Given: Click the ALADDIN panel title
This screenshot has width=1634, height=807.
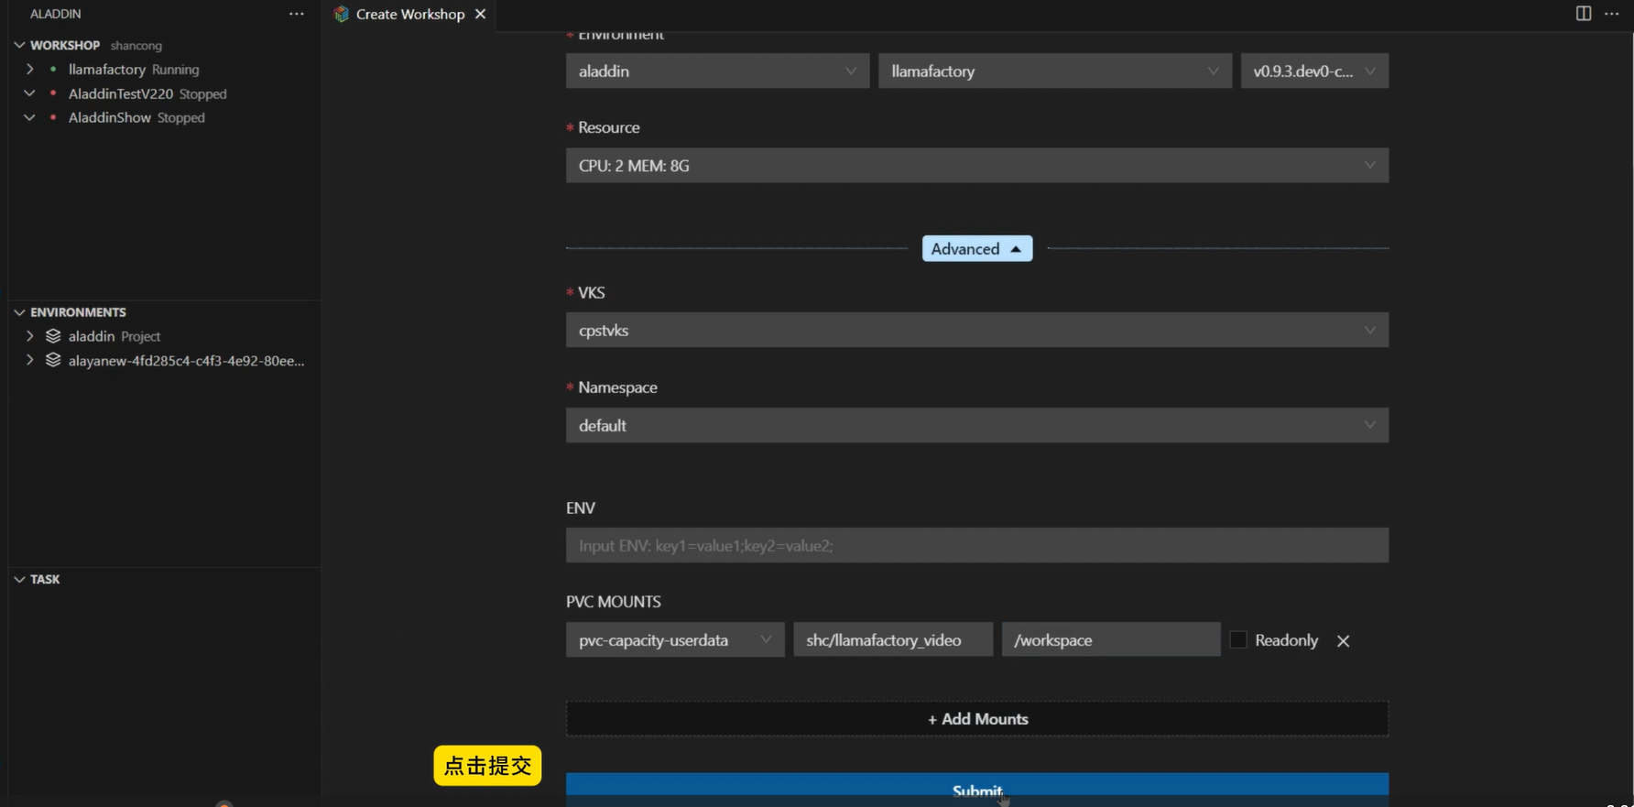Looking at the screenshot, I should click(x=56, y=14).
